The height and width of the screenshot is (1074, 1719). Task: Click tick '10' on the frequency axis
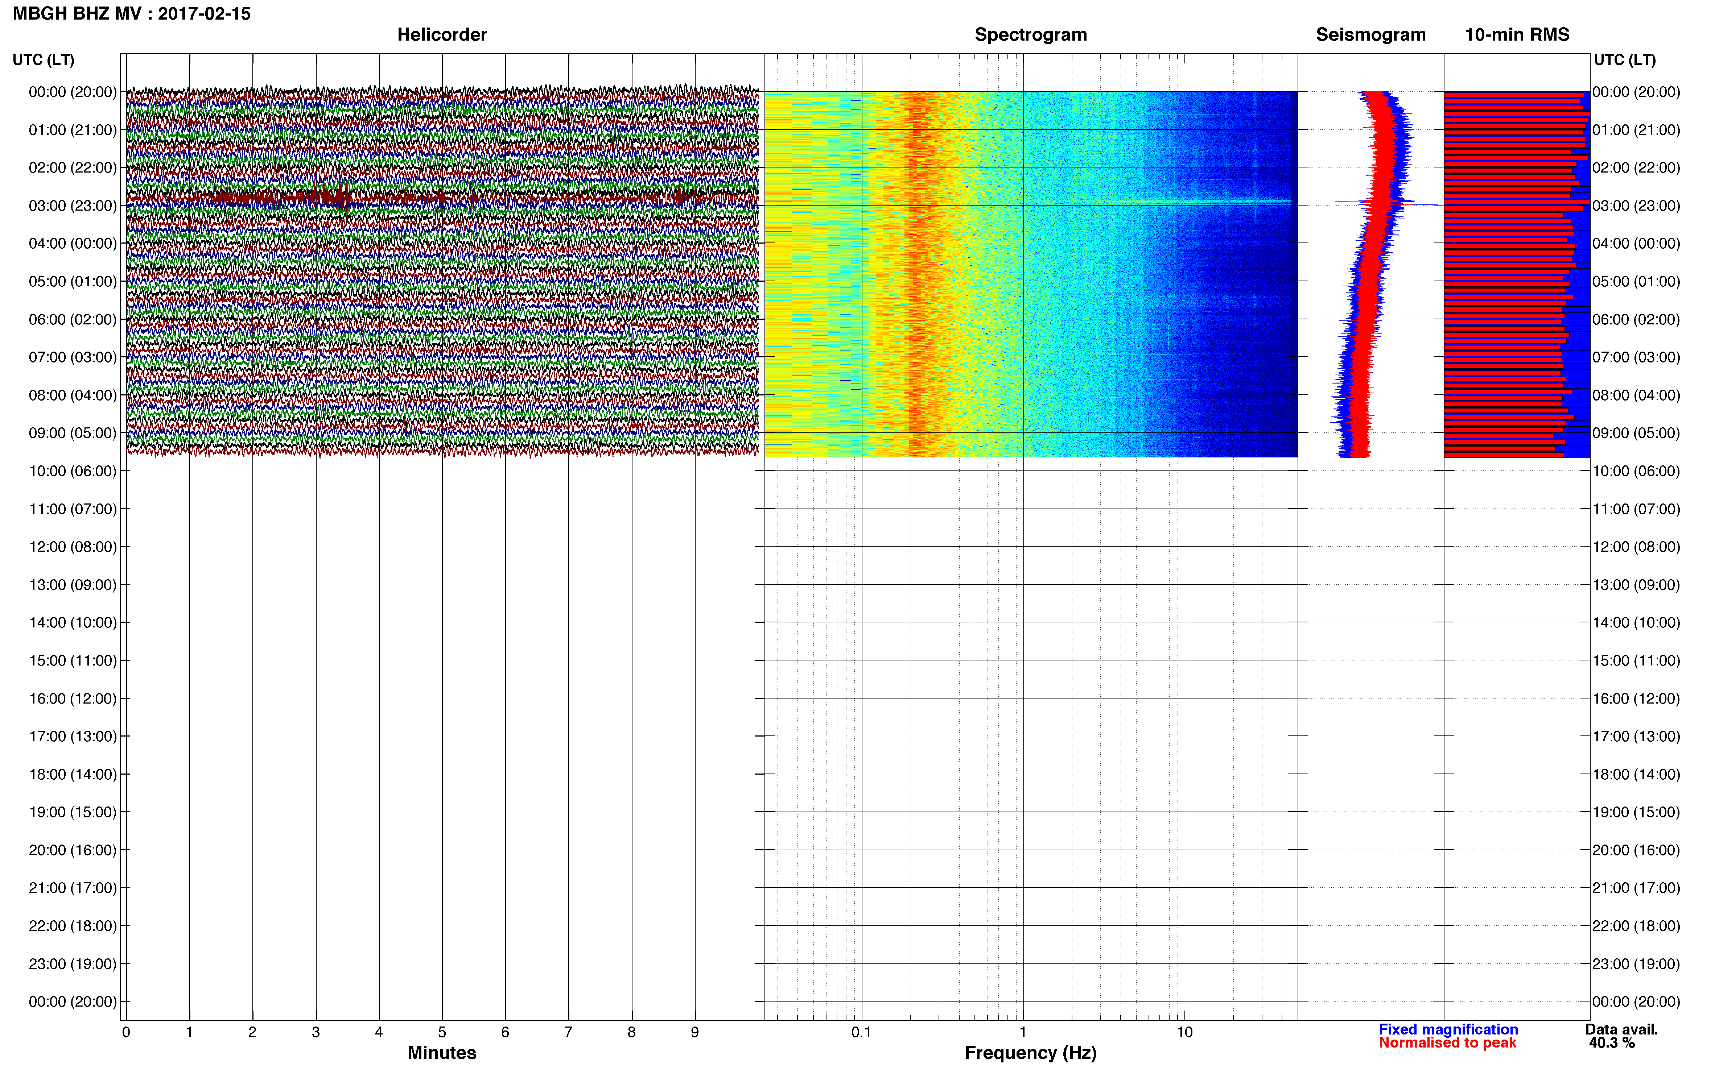coord(1184,1033)
